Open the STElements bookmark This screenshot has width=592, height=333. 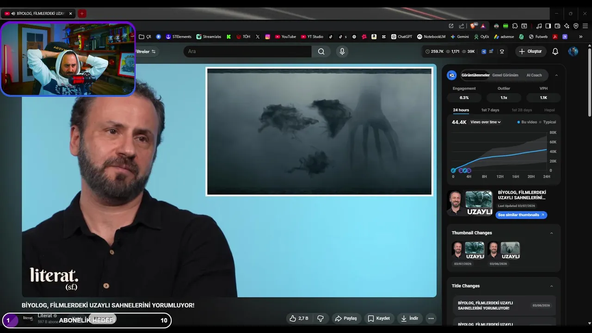click(x=179, y=37)
